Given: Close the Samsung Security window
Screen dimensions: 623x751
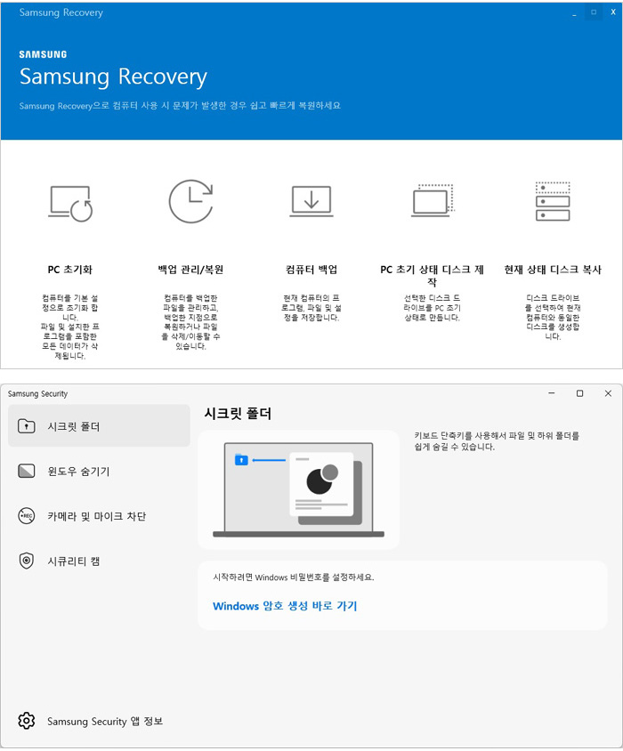Looking at the screenshot, I should tap(608, 393).
